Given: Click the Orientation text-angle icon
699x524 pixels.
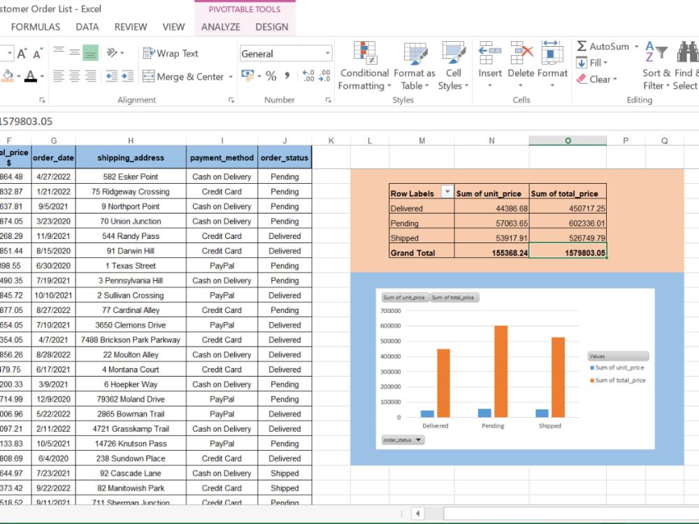Looking at the screenshot, I should point(112,53).
